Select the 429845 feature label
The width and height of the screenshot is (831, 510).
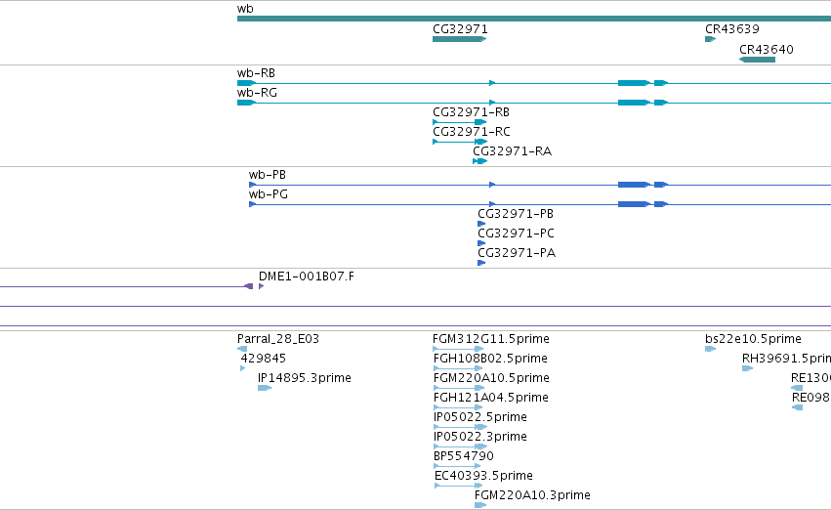[x=264, y=359]
